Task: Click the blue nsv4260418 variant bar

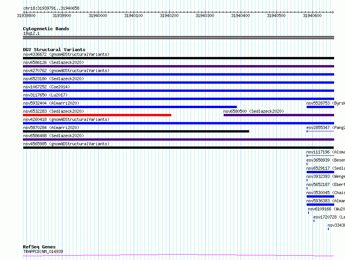Action: tap(178, 123)
